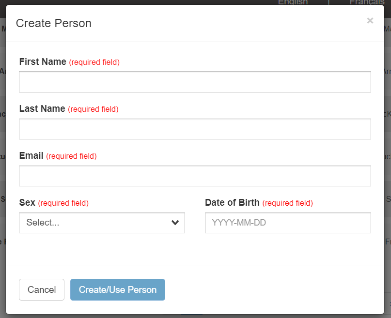The image size is (391, 318).
Task: Switch language to Français
Action: pos(367,2)
